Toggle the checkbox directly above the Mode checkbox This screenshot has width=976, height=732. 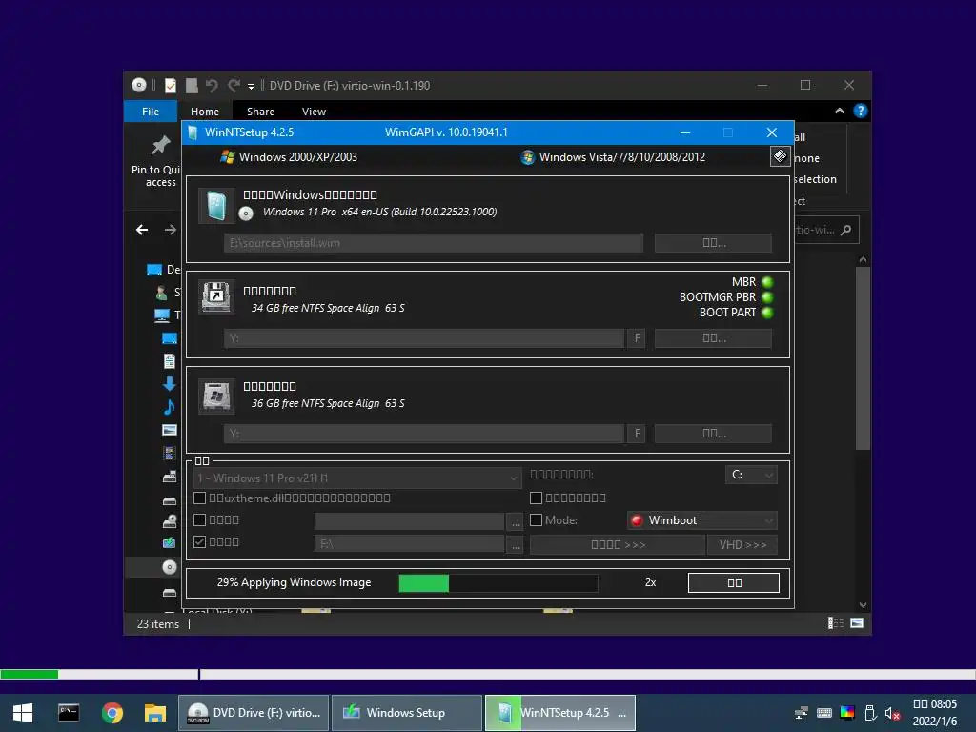point(536,498)
